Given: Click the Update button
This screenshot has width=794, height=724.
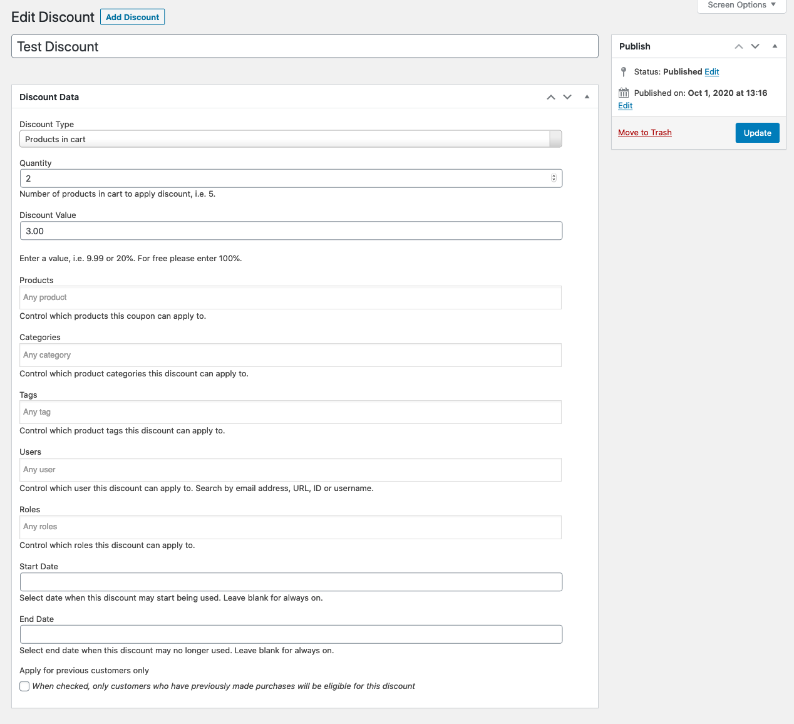Looking at the screenshot, I should click(x=757, y=133).
